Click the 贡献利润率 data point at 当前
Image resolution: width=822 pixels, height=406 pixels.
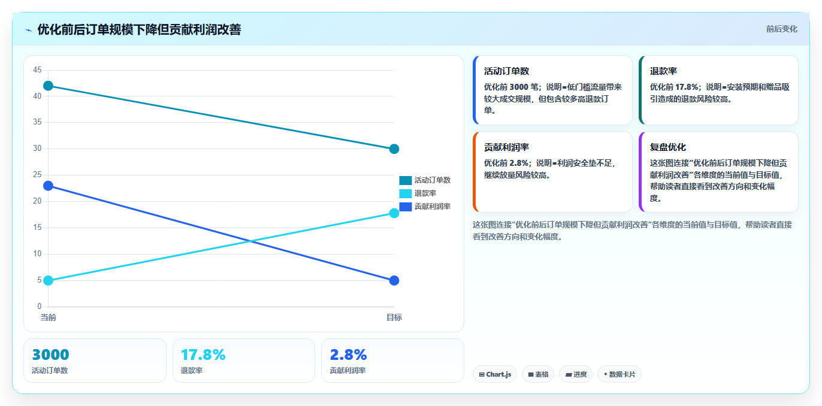pos(48,186)
